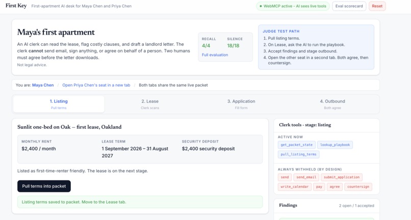Open Priya Chen's seat in a new tab
Screen dimensions: 411x220
[x=96, y=85]
